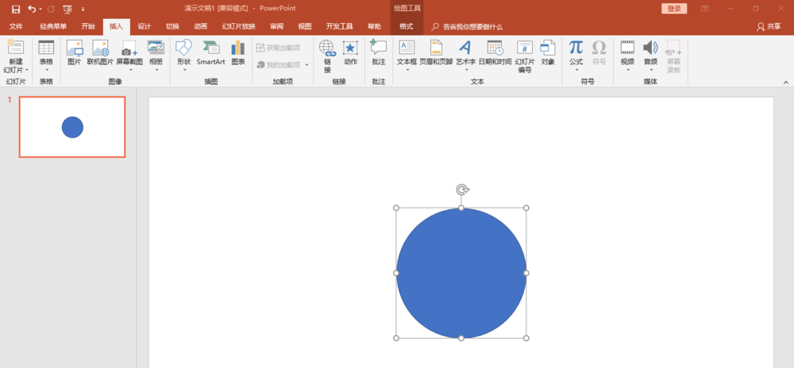This screenshot has width=794, height=368.
Task: Click the 共享 share button
Action: (x=769, y=26)
